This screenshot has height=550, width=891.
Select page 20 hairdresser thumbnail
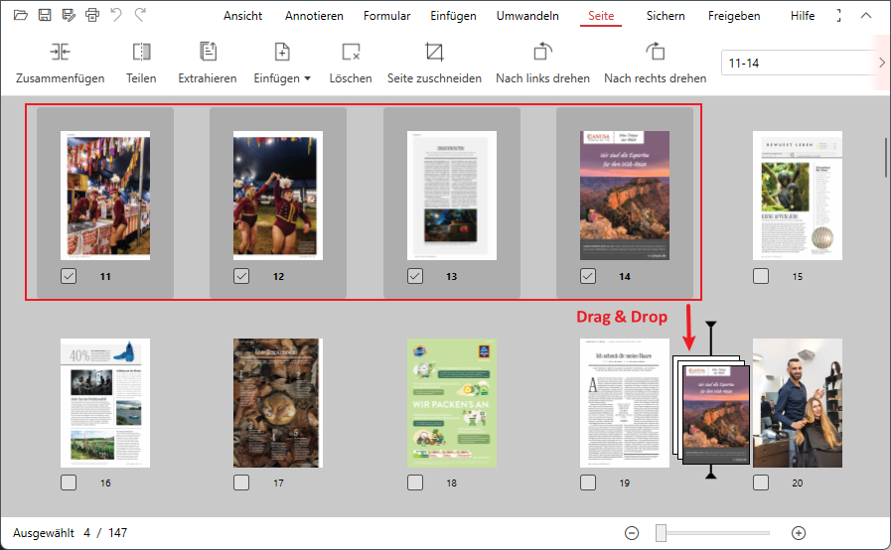click(x=798, y=403)
